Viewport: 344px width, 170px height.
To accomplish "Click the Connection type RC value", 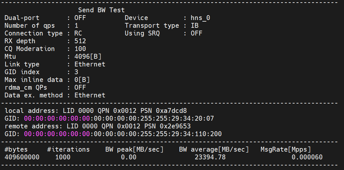I will coord(78,33).
